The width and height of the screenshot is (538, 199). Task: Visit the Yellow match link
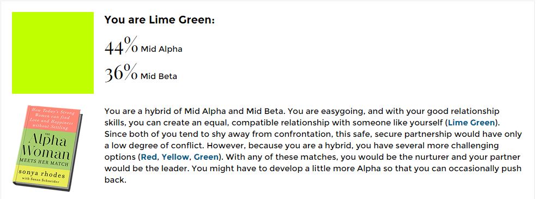click(x=175, y=157)
